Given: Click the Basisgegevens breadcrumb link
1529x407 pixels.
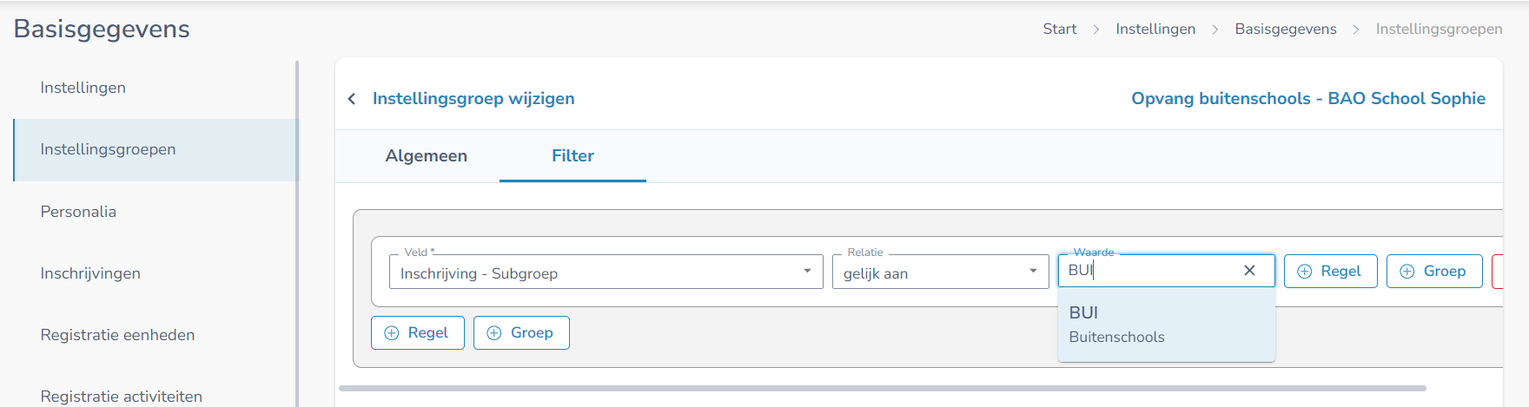Looking at the screenshot, I should pyautogui.click(x=1286, y=29).
